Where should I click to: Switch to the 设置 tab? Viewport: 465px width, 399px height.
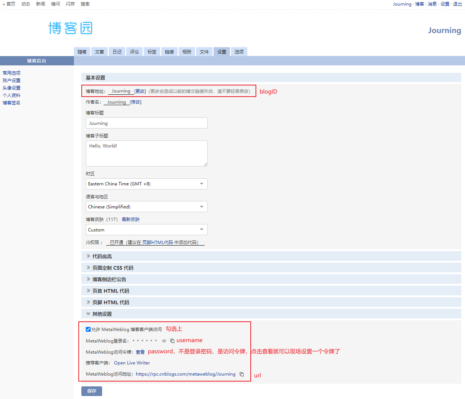point(222,52)
